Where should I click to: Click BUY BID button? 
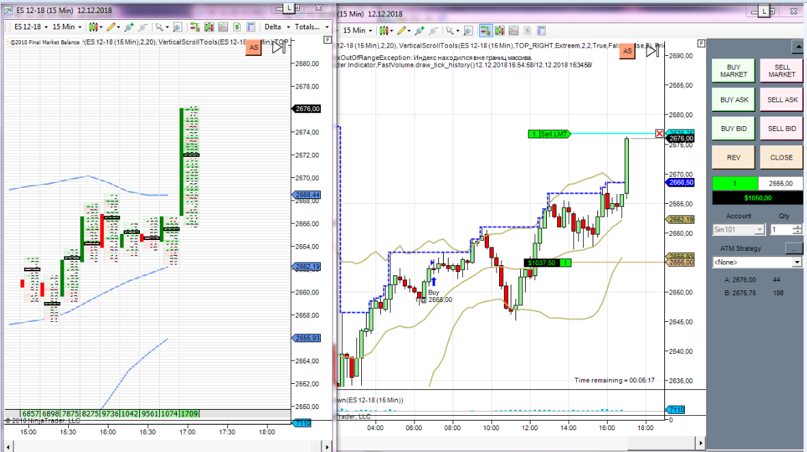click(x=733, y=128)
